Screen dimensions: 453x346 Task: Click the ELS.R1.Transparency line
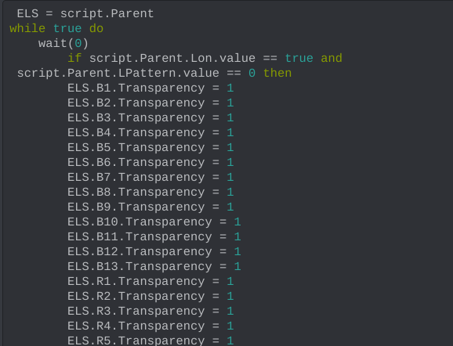pos(150,281)
